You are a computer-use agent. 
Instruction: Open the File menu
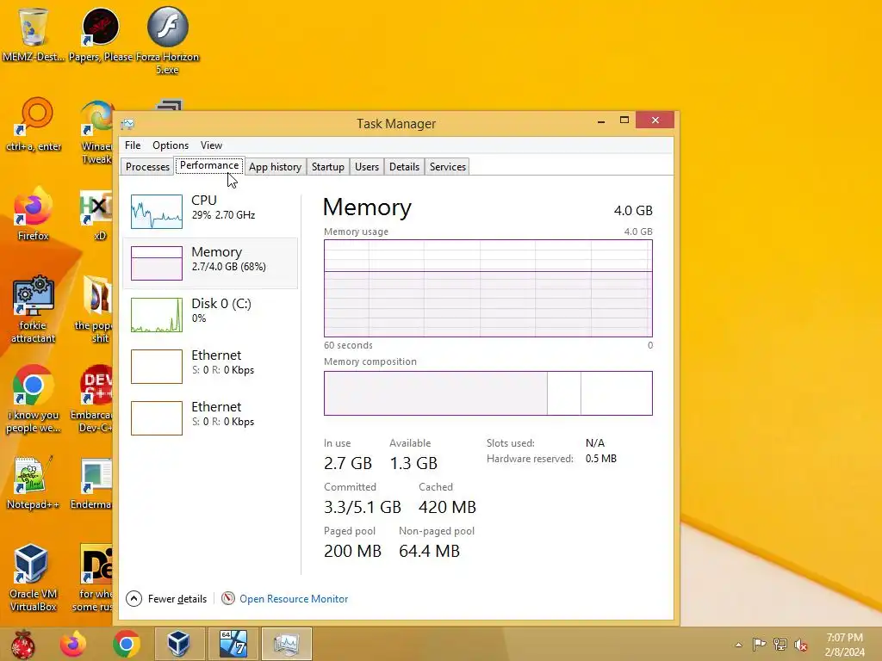point(133,145)
